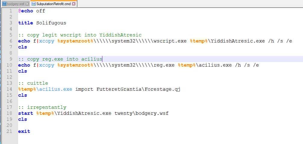Viewport: 303px width, 144px height.
Task: Click line number 9 in the margin
Action: tap(11, 59)
